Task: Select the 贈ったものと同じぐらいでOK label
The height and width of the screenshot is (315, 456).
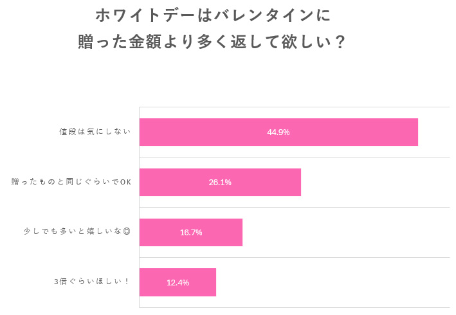Action: click(71, 183)
